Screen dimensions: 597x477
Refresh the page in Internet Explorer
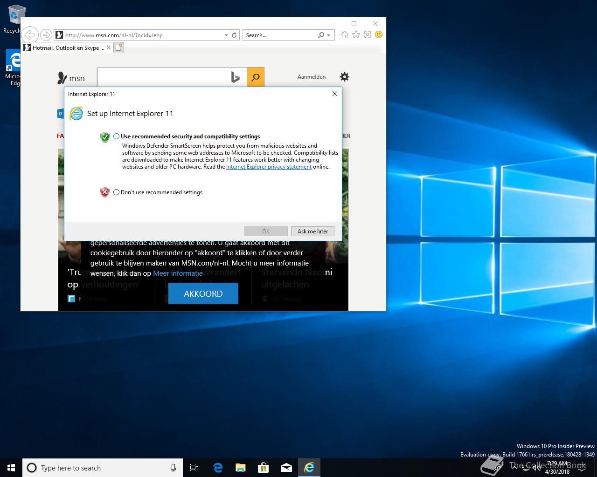pyautogui.click(x=234, y=35)
